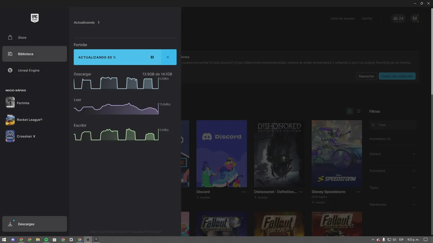Click the 9:22 p. m. clock
This screenshot has width=433, height=243.
point(413,240)
